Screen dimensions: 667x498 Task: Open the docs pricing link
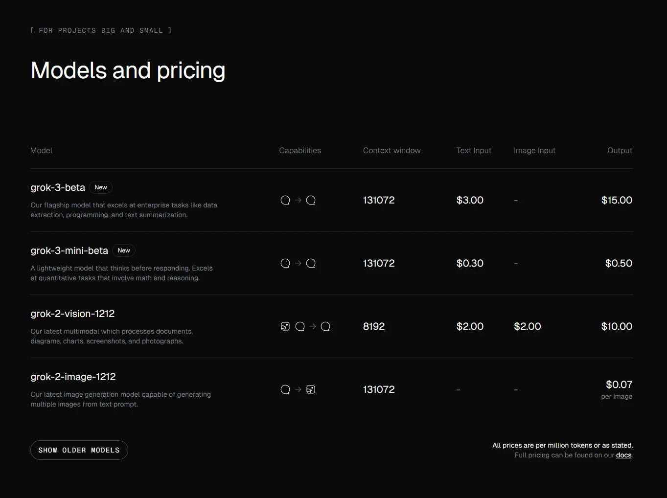click(623, 455)
